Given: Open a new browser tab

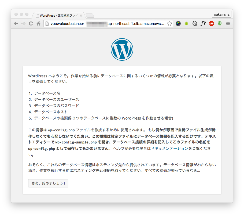Looking at the screenshot, I should point(90,15).
